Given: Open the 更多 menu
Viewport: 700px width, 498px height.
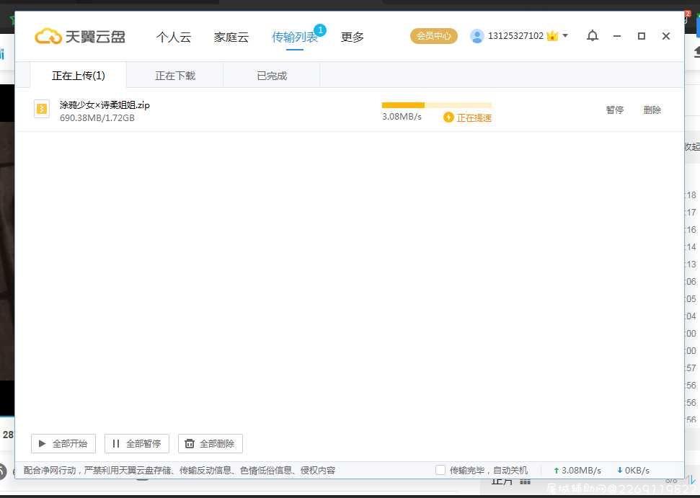Looking at the screenshot, I should [353, 37].
